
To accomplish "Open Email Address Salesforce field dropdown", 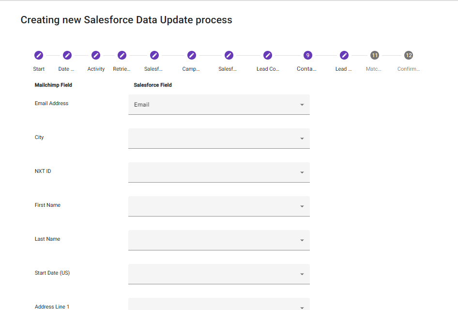I will click(x=219, y=105).
